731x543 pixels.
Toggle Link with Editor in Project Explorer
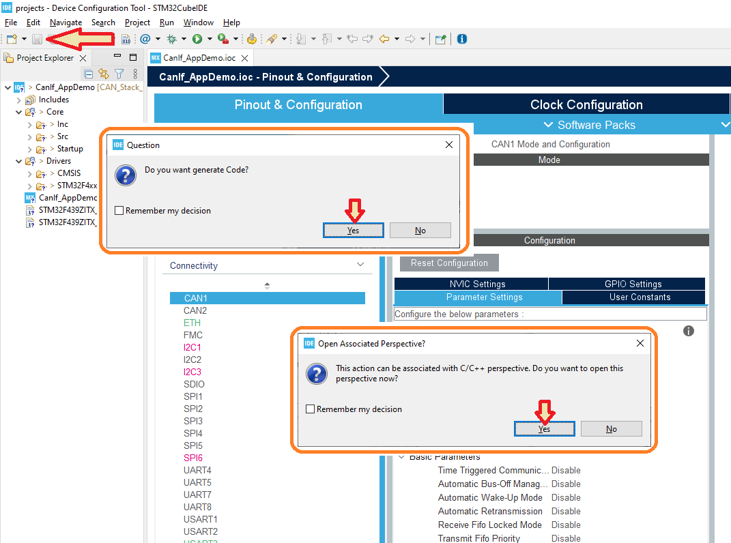(x=104, y=74)
